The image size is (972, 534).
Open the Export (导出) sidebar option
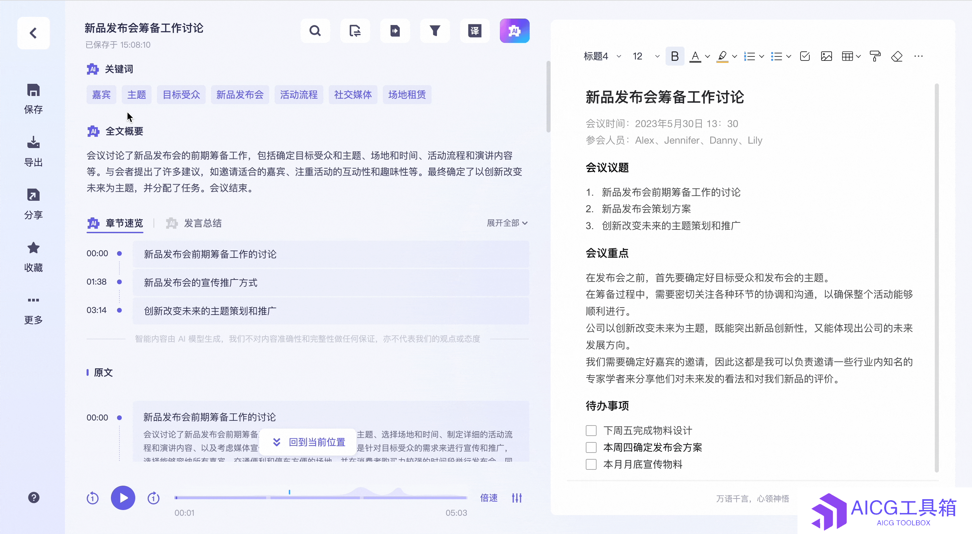(33, 152)
